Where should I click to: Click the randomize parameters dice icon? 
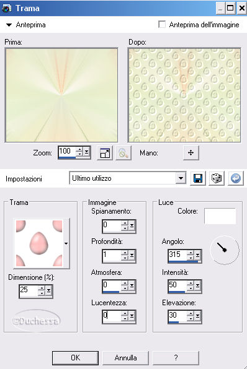217,178
